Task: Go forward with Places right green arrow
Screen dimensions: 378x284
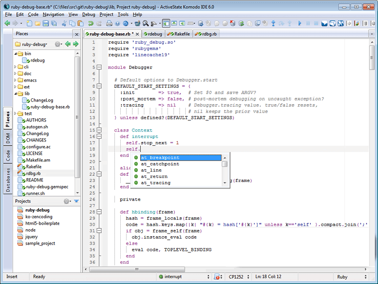Action: point(76,44)
